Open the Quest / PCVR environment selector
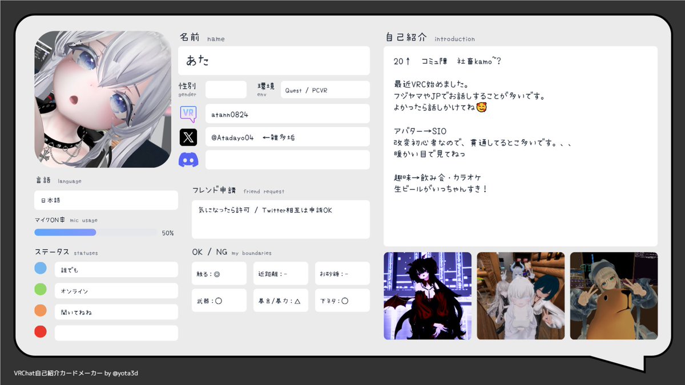The image size is (685, 385). pos(325,90)
